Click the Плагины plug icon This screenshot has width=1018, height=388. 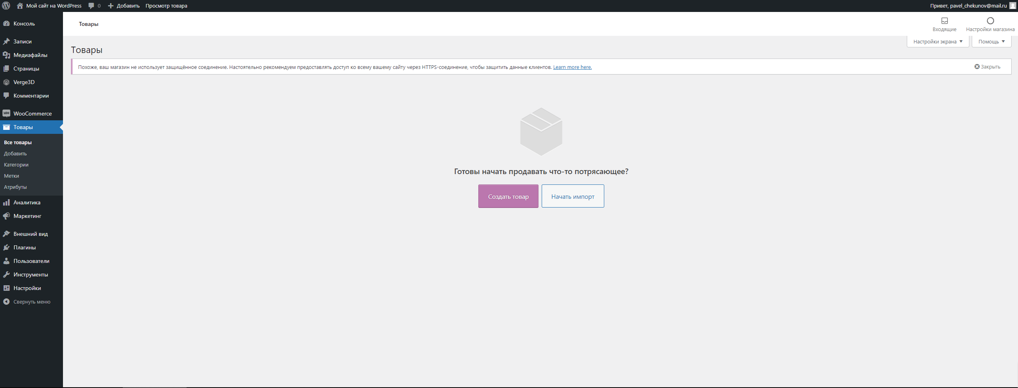6,247
